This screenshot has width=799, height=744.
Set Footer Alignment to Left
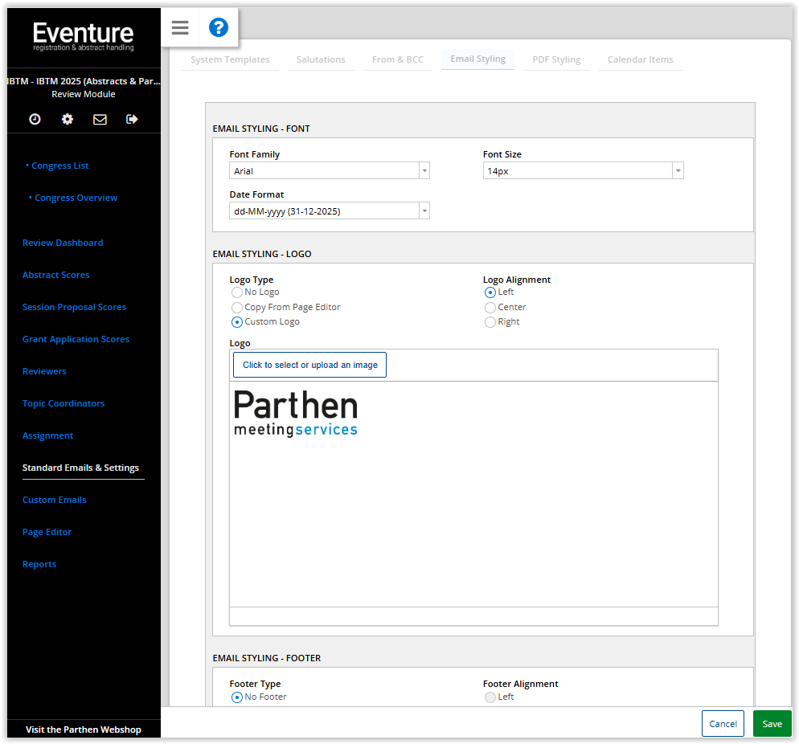(490, 697)
